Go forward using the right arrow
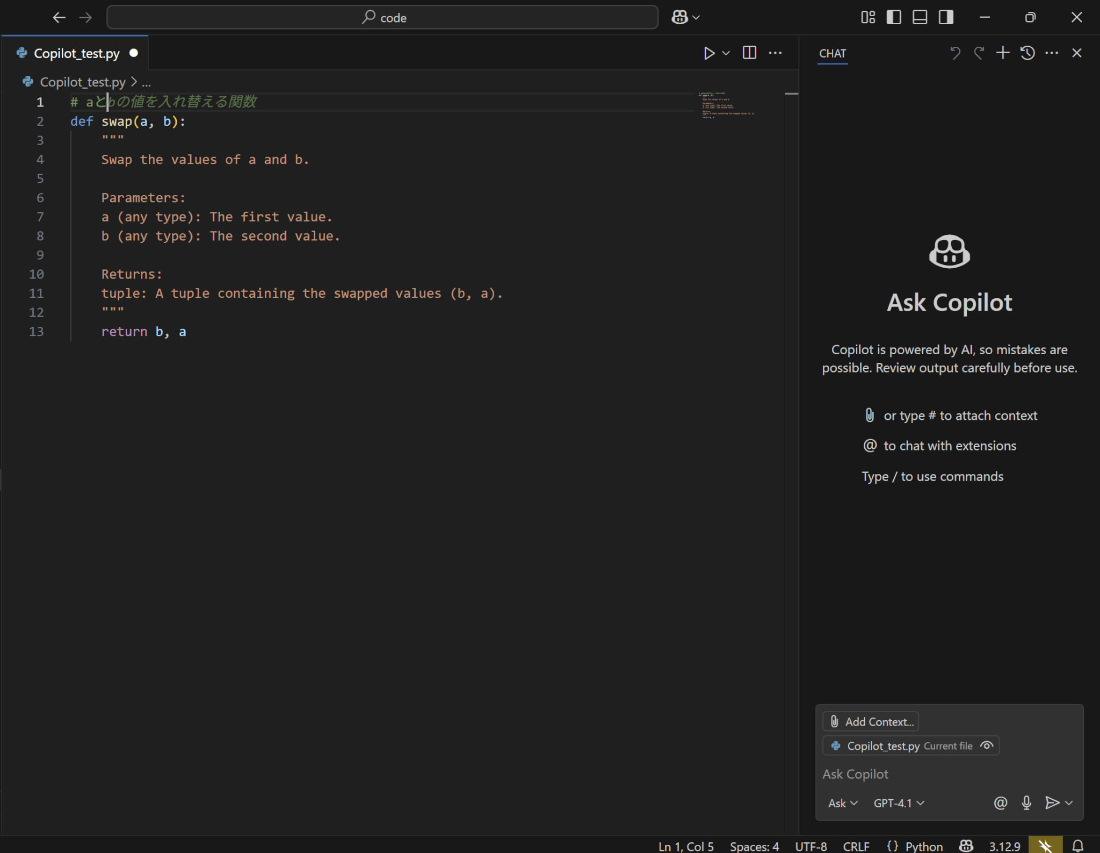This screenshot has height=853, width=1100. (85, 17)
